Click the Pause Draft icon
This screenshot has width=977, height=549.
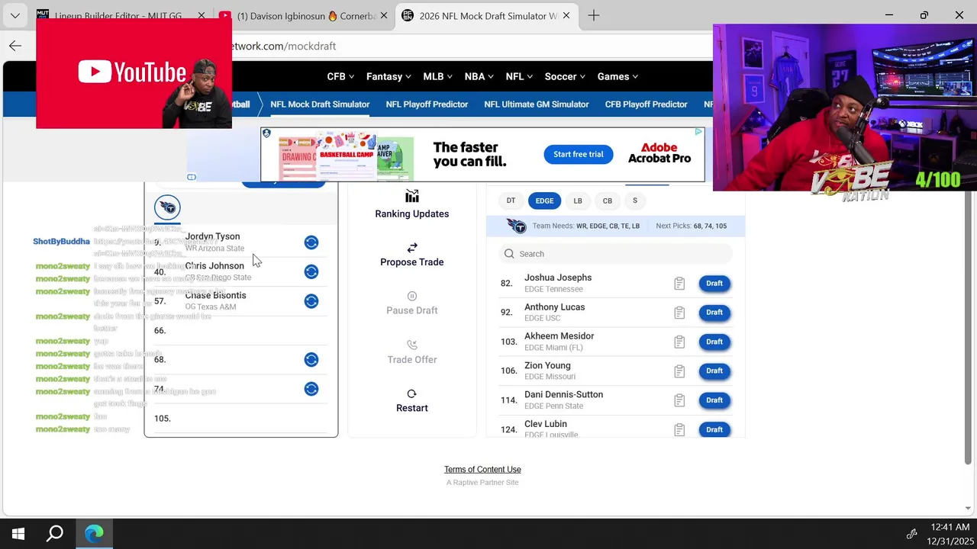411,296
